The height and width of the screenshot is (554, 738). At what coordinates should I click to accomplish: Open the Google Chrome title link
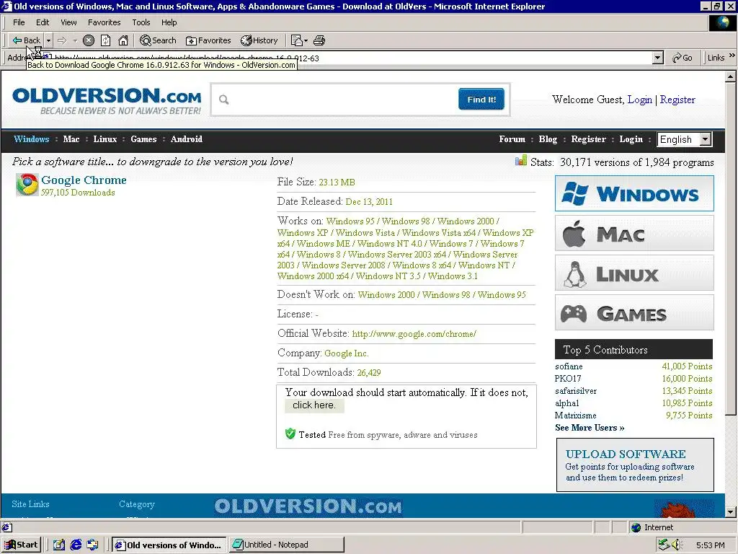(84, 180)
